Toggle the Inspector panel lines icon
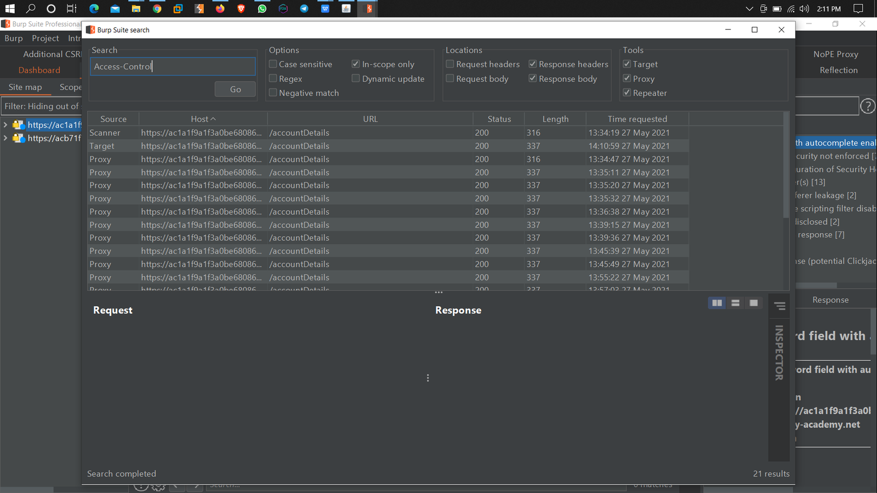This screenshot has height=493, width=877. (x=779, y=306)
